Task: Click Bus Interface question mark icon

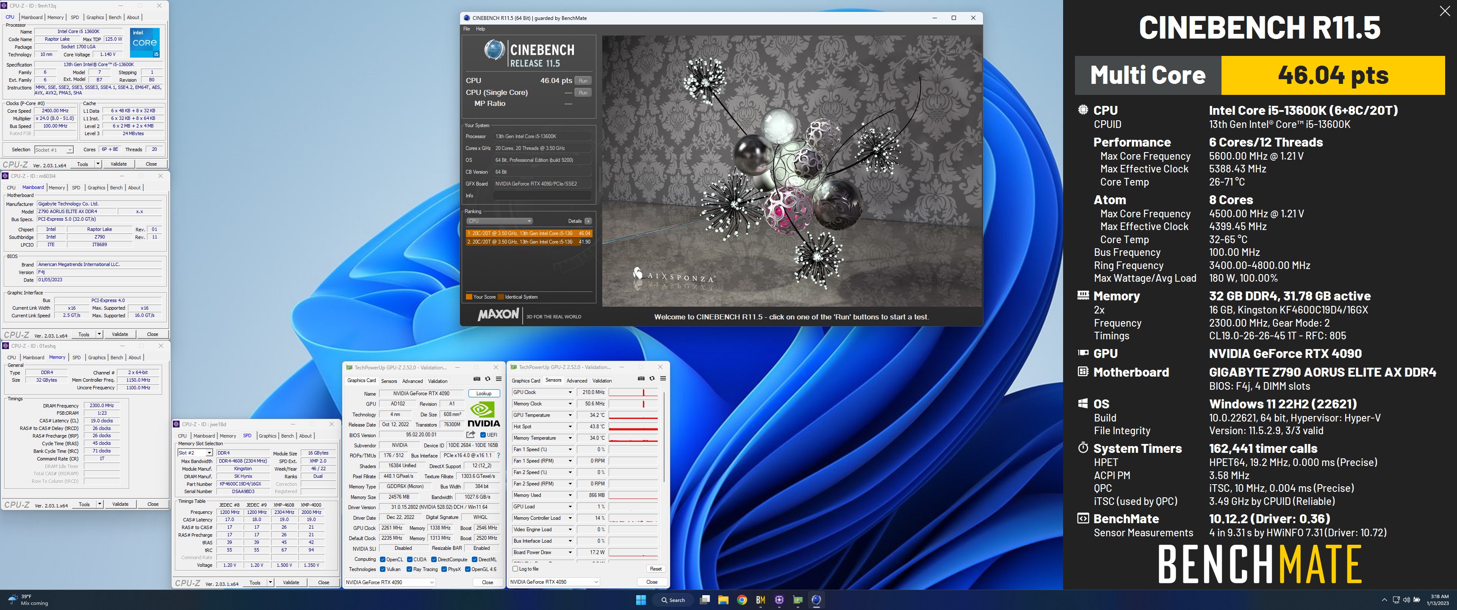Action: click(498, 455)
